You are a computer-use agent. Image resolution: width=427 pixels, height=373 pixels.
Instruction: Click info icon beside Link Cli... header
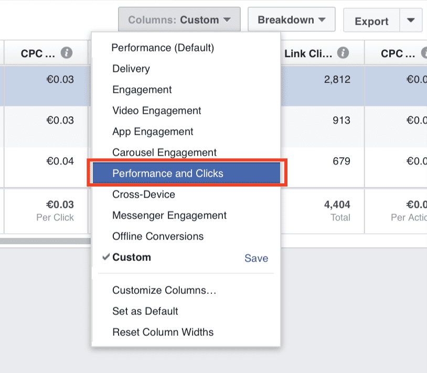click(343, 53)
